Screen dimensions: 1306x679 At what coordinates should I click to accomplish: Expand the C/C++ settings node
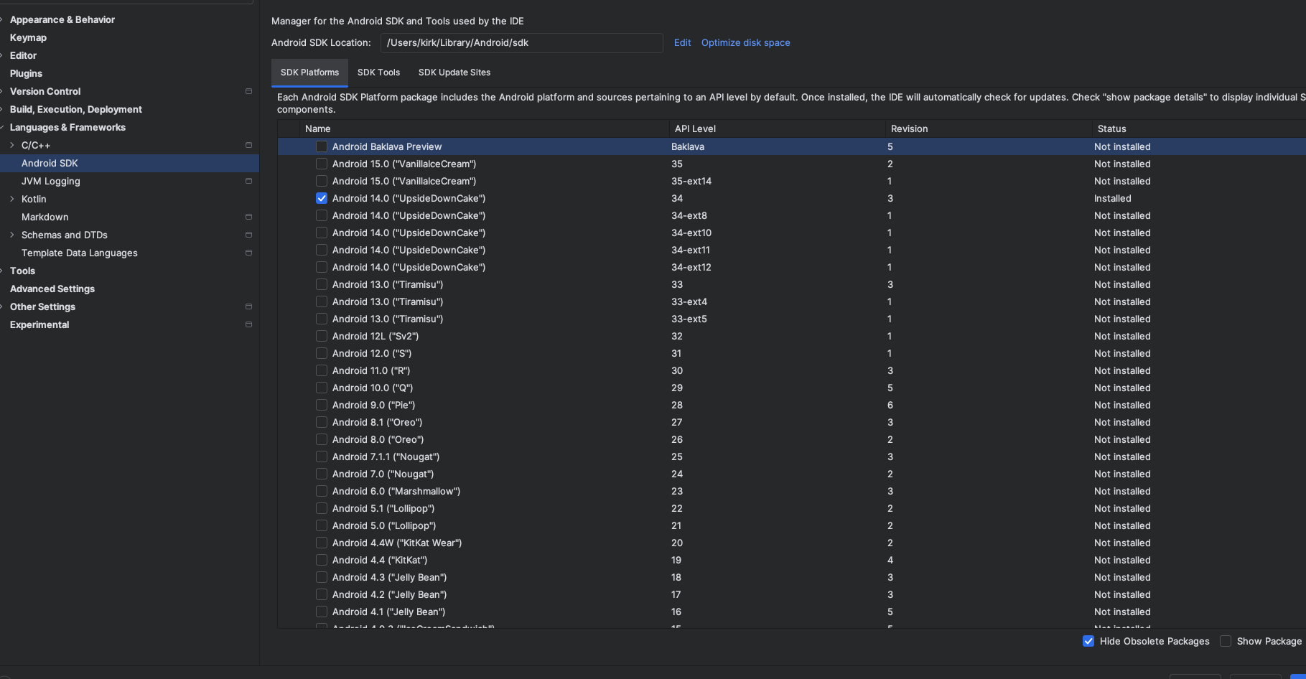coord(11,145)
